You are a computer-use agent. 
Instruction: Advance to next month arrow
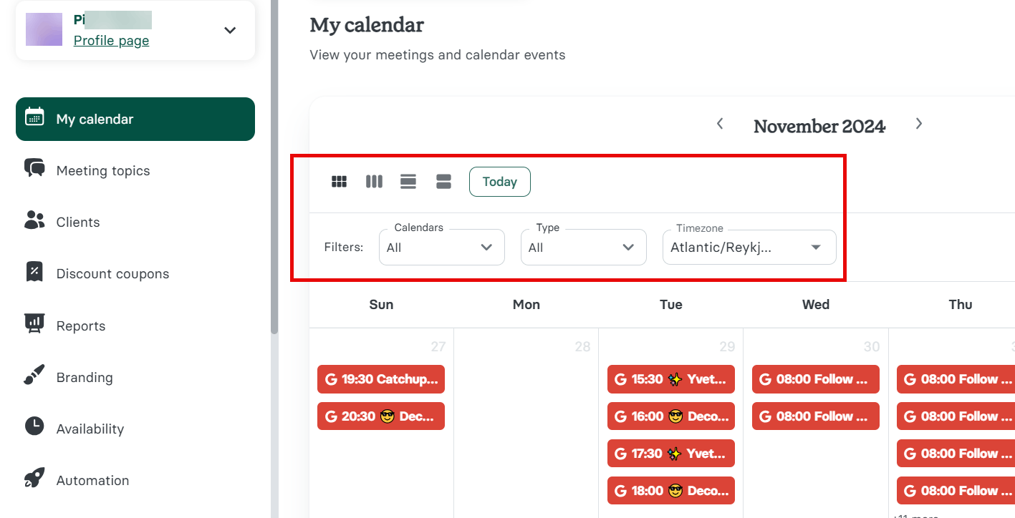coord(919,124)
